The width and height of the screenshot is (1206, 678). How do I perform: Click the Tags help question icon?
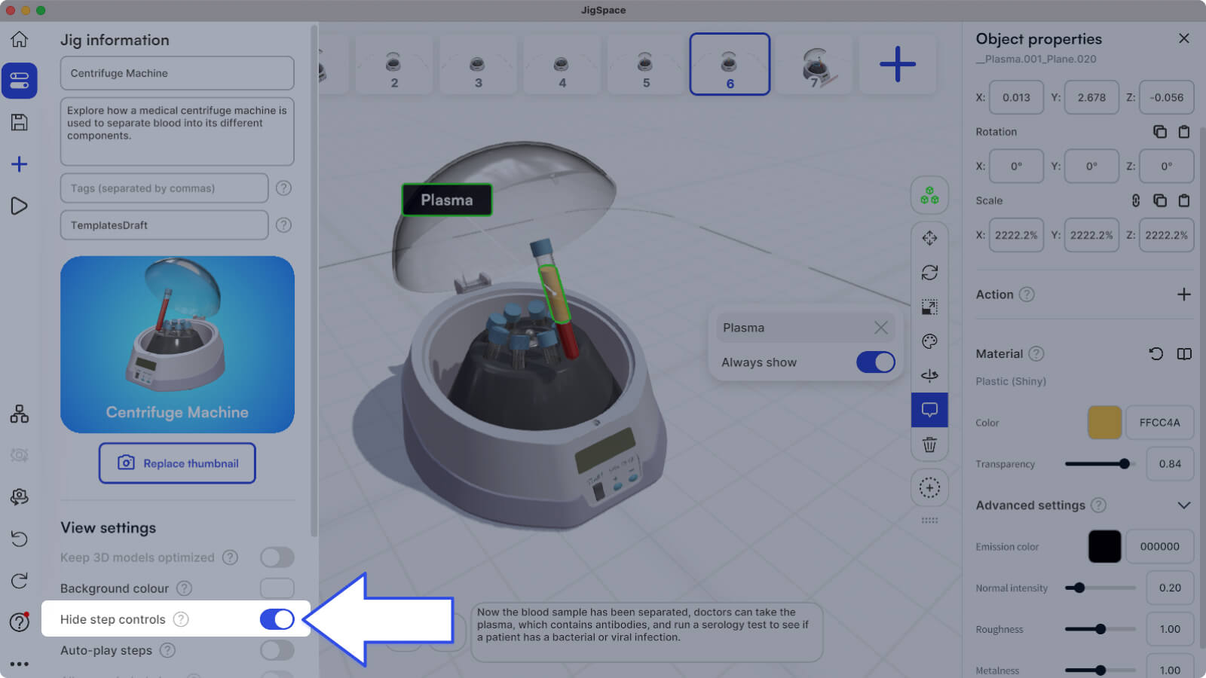283,188
